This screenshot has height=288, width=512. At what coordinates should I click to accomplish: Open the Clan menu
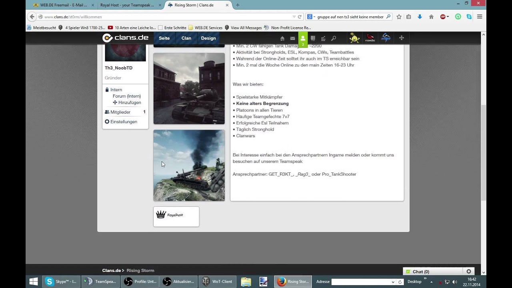(x=186, y=38)
